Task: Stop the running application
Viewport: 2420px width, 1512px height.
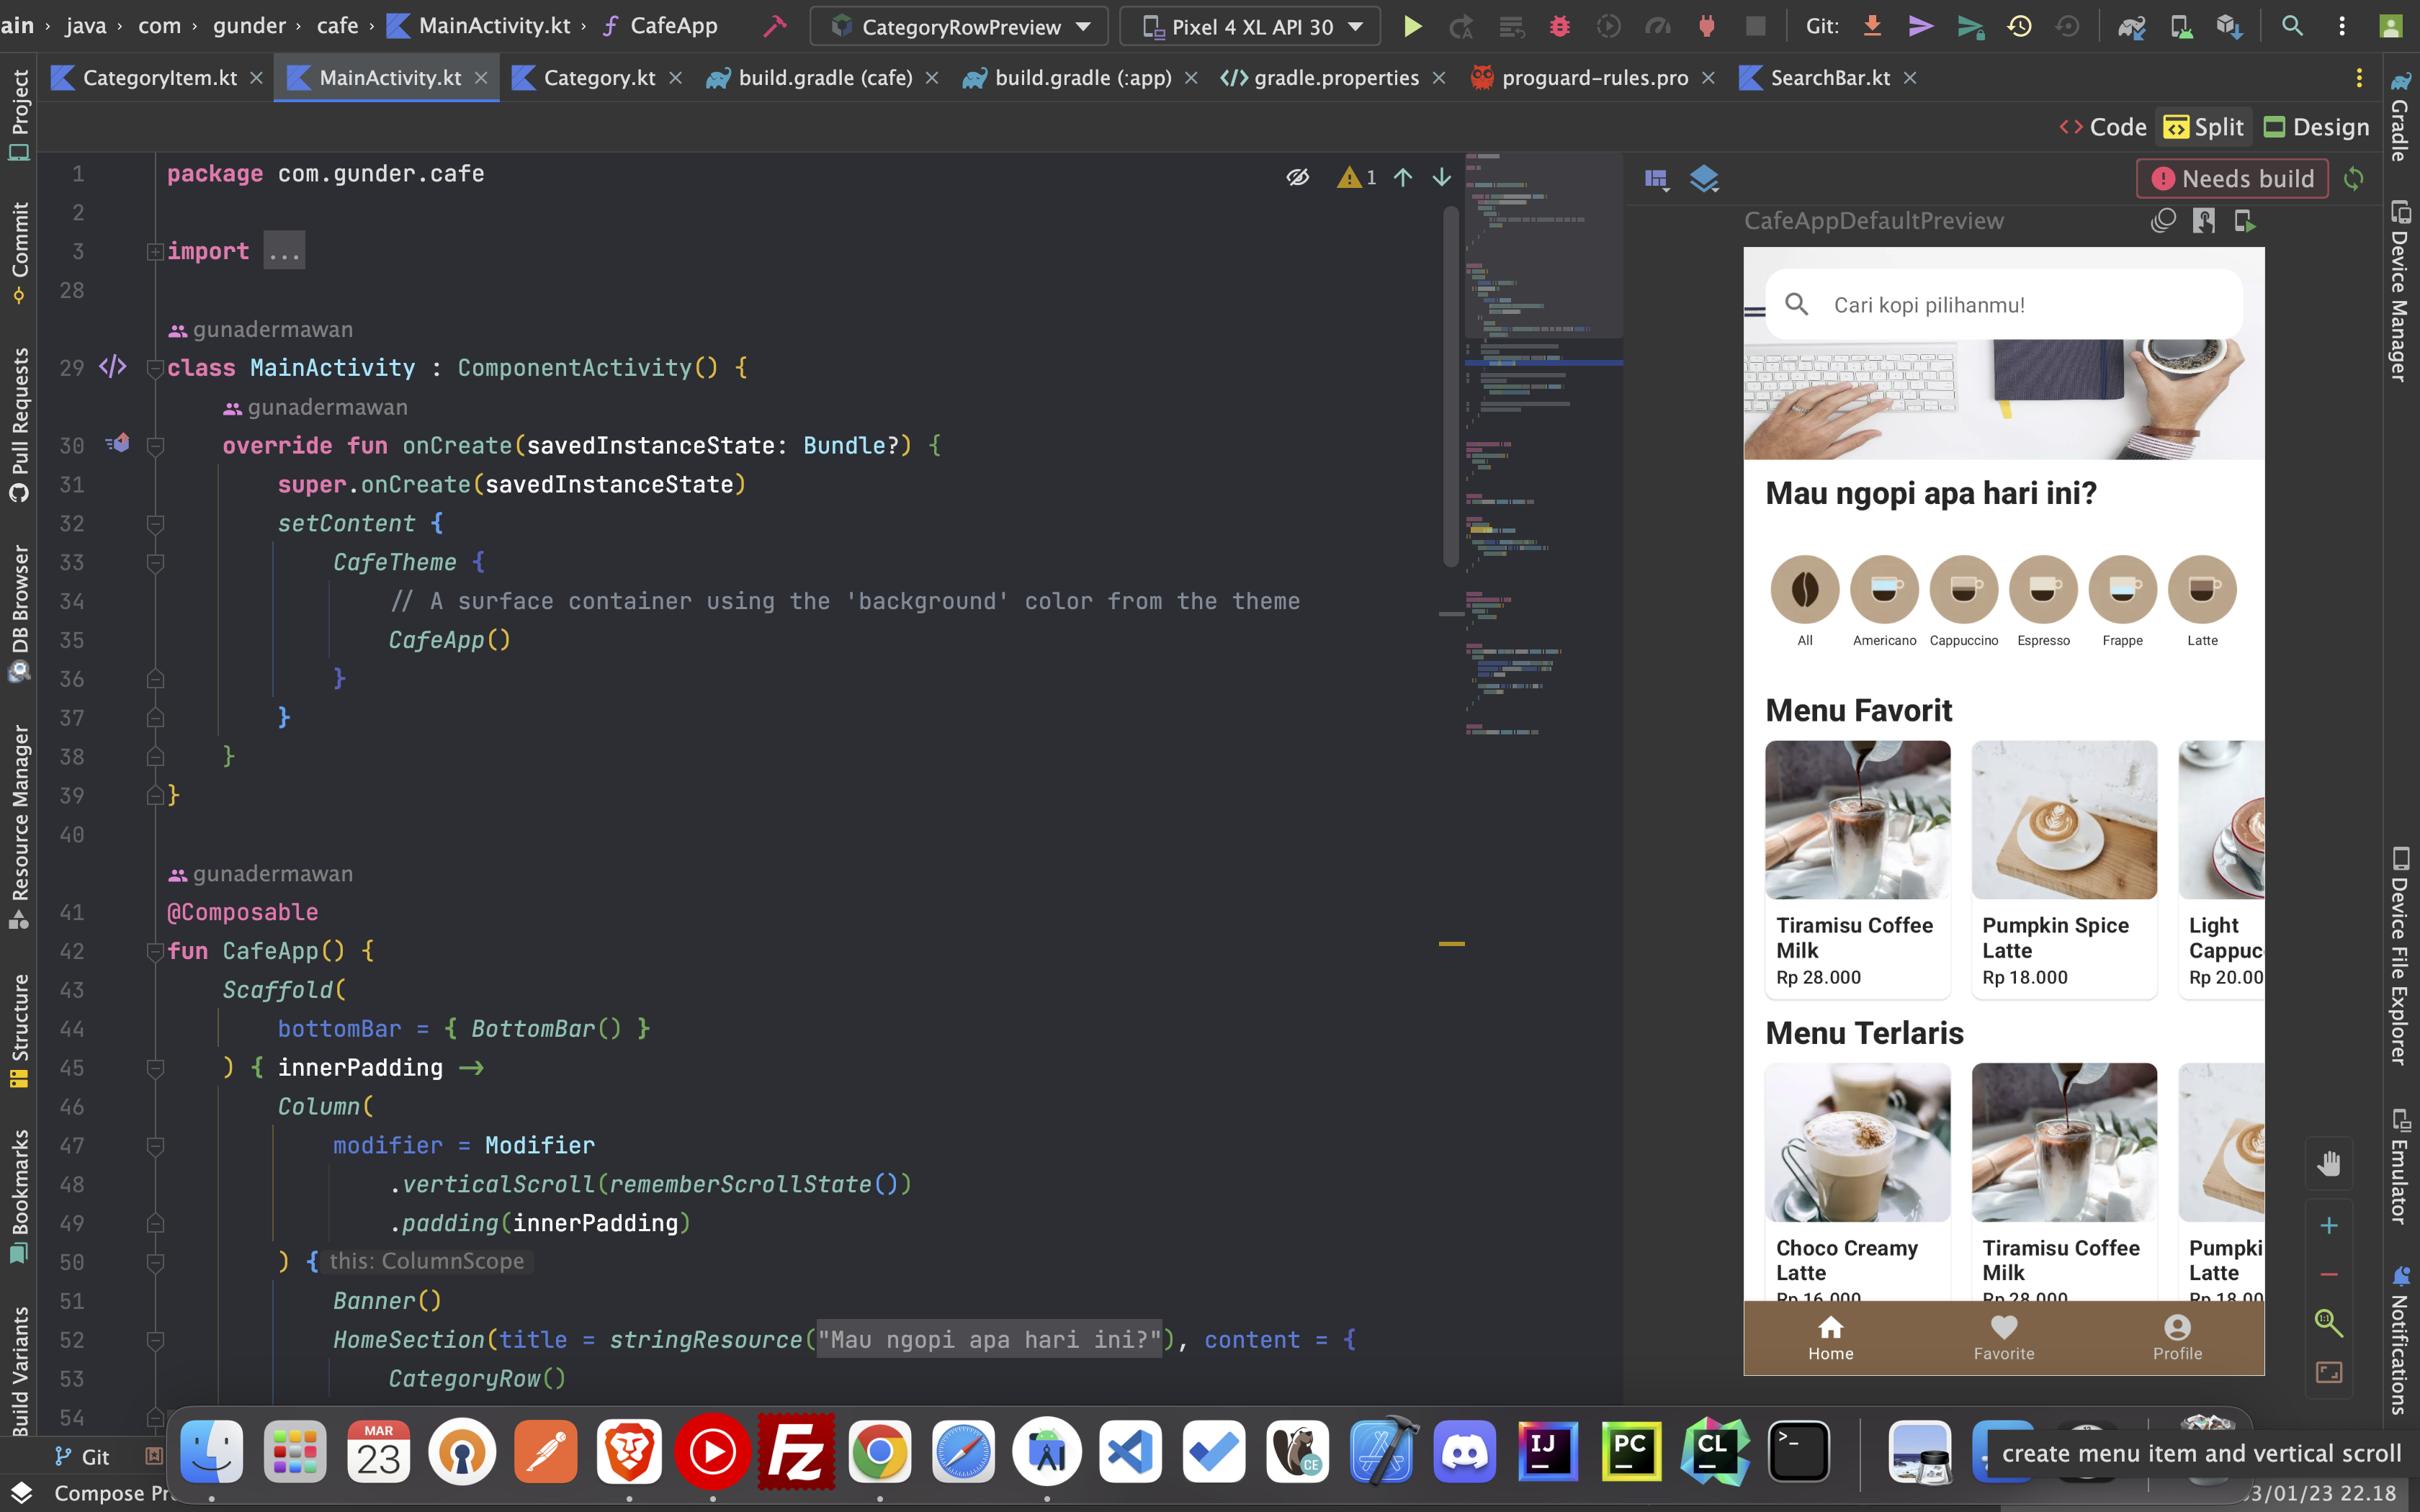Action: tap(1757, 26)
